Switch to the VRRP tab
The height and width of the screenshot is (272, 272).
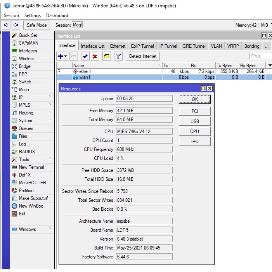pos(233,46)
